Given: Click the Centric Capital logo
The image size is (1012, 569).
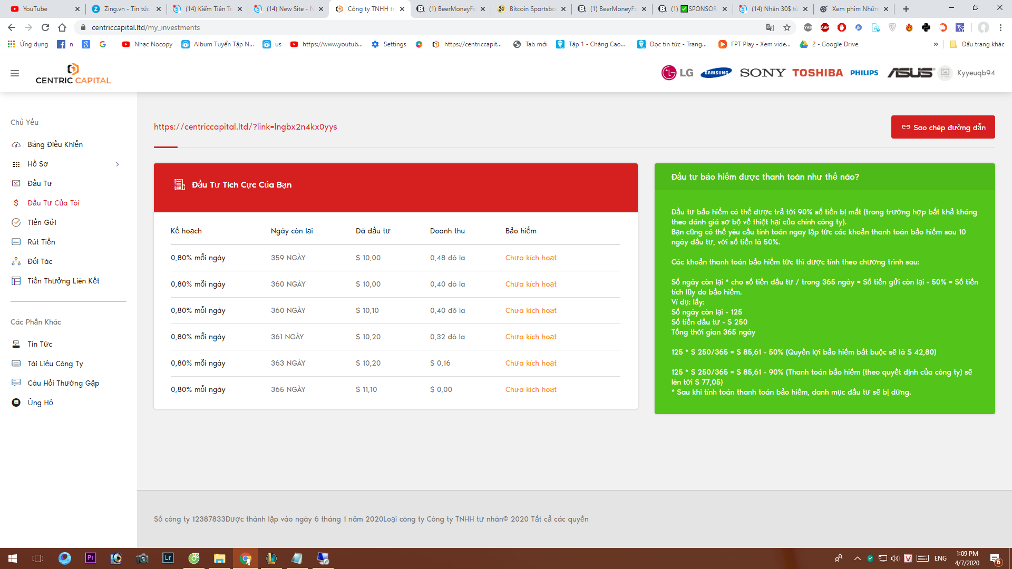Looking at the screenshot, I should tap(73, 74).
